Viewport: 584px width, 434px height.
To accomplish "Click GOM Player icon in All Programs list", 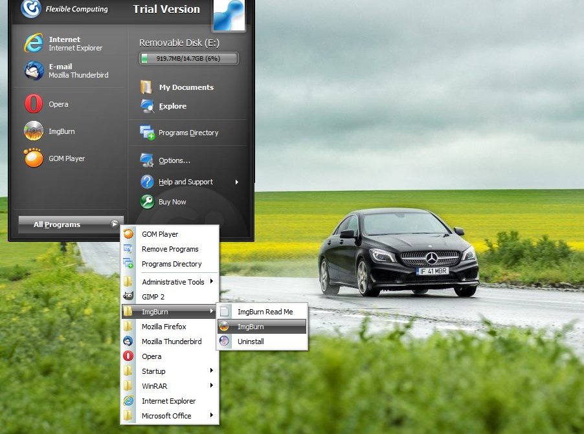I will pos(128,233).
